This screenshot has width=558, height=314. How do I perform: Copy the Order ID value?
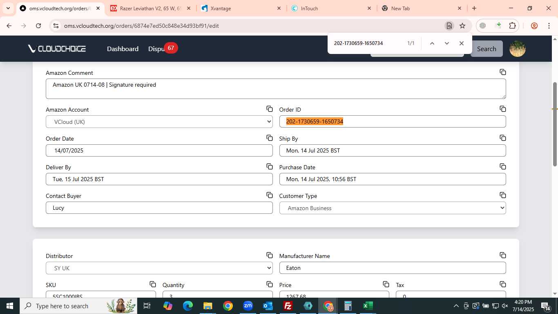point(503,109)
